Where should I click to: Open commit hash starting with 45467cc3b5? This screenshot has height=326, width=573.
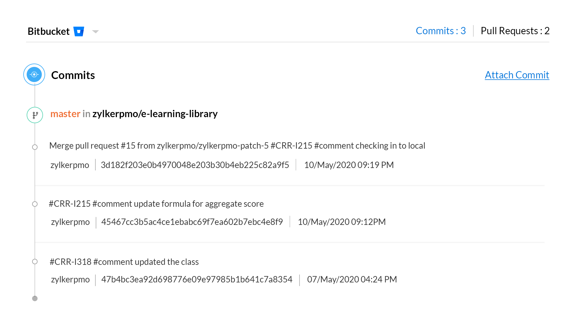[x=192, y=222]
